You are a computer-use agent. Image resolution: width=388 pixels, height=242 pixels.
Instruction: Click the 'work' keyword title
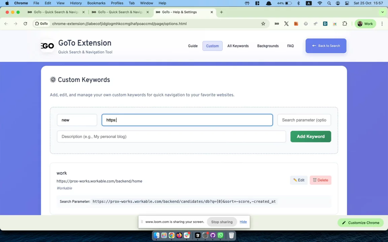[x=62, y=173]
